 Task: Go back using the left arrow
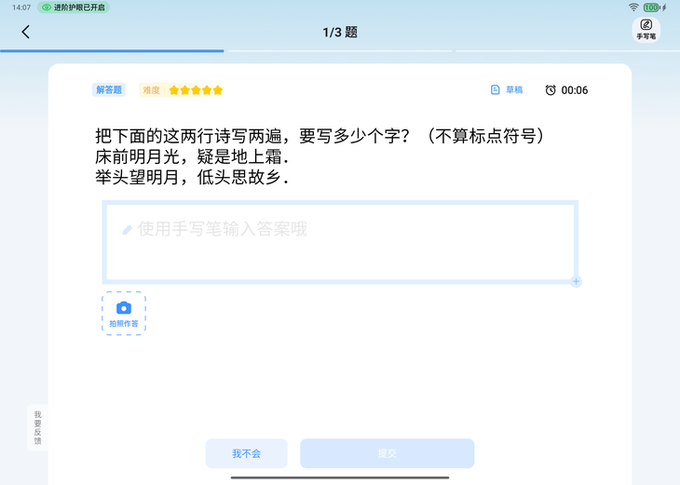tap(25, 32)
